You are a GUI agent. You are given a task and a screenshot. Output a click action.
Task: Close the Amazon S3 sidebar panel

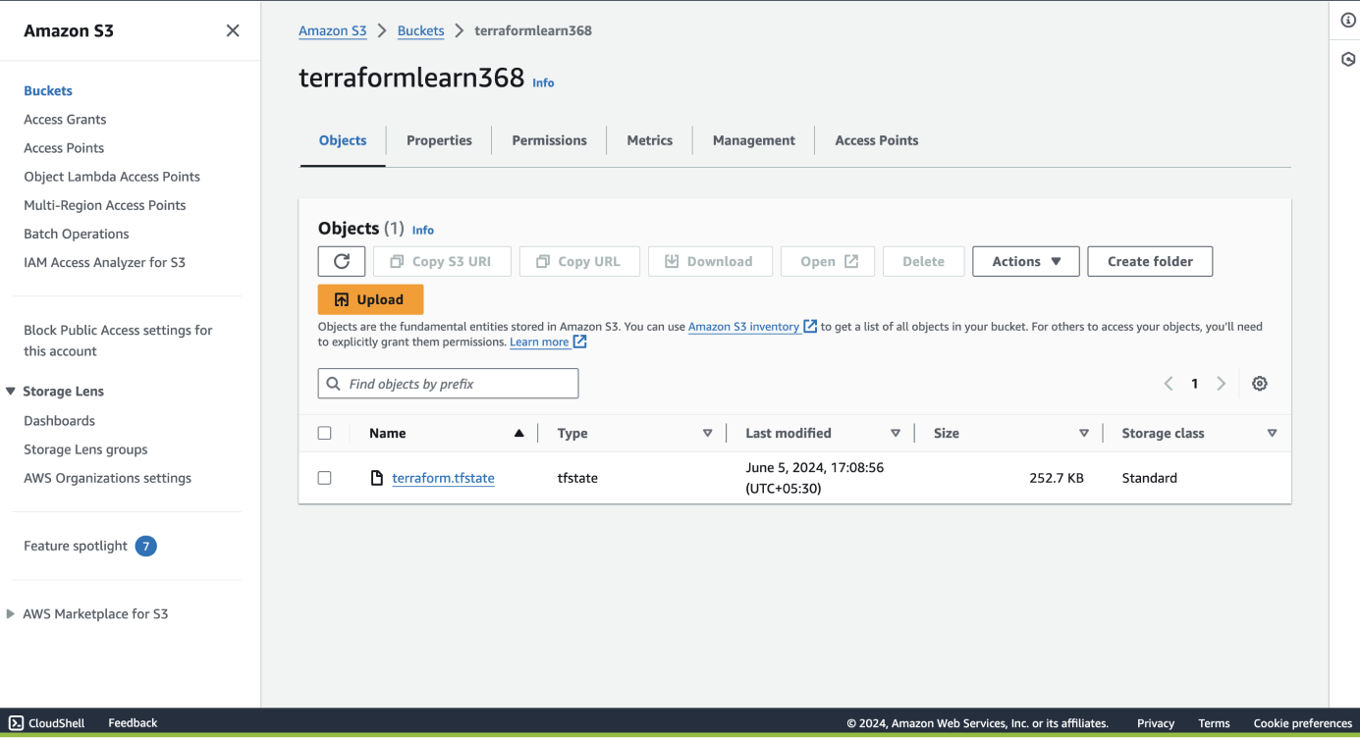[233, 30]
